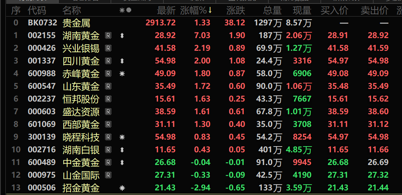402x195 pixels.
Task: Click the bid price 28.91
Action: pos(338,35)
